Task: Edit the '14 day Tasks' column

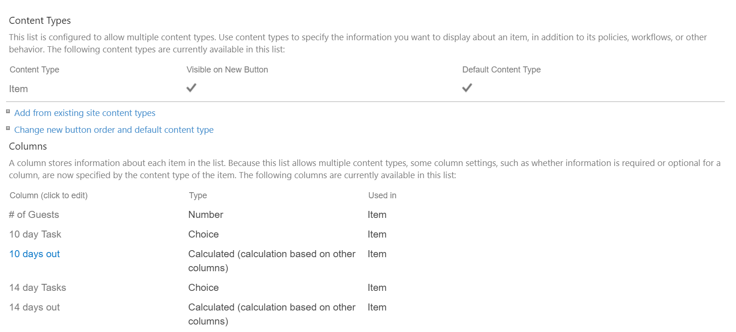Action: coord(37,288)
